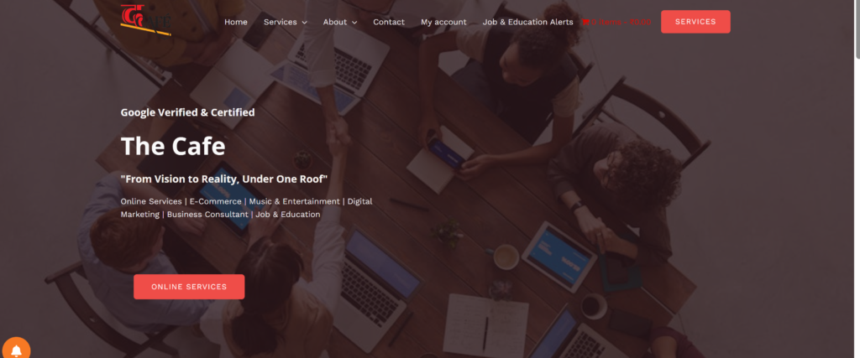Click the "The Cafe" main heading
The width and height of the screenshot is (860, 358).
coord(173,146)
